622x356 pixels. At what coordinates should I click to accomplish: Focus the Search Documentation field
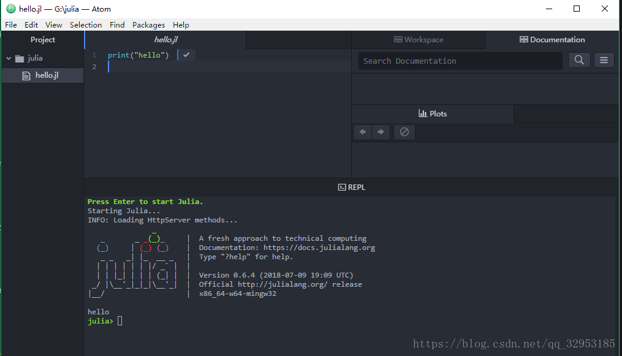[460, 61]
